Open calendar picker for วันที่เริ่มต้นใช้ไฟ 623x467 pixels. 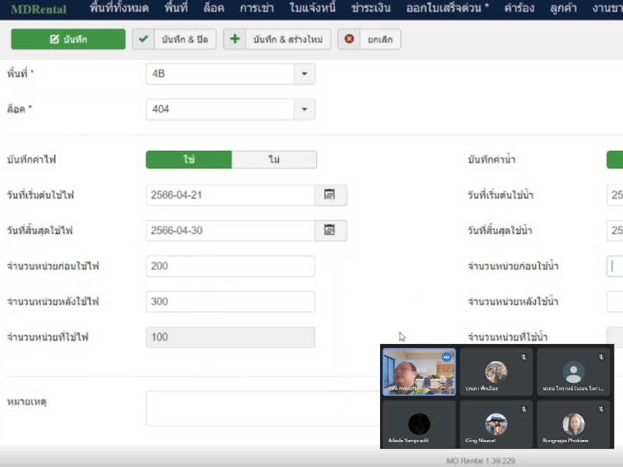[330, 195]
